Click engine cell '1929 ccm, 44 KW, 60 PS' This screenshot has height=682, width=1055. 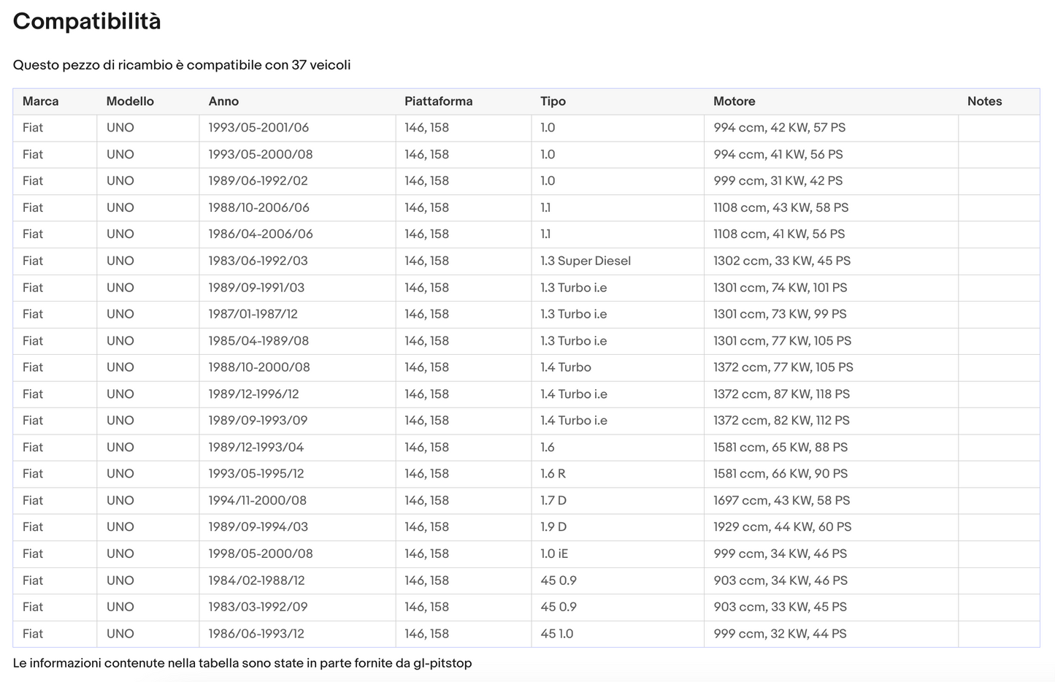point(782,527)
